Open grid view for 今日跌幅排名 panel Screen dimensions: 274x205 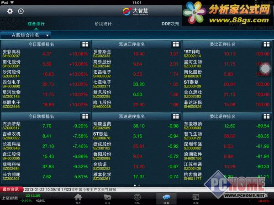coord(85,116)
